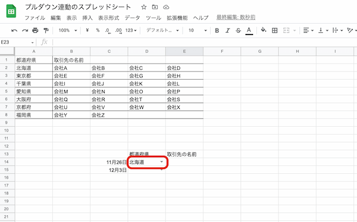357x222 pixels.
Task: Open 拡張機能 menu
Action: coord(177,18)
